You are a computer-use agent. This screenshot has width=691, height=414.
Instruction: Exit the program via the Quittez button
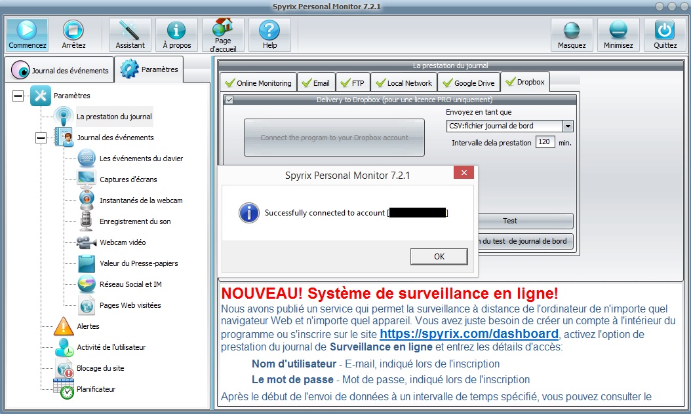tap(665, 34)
